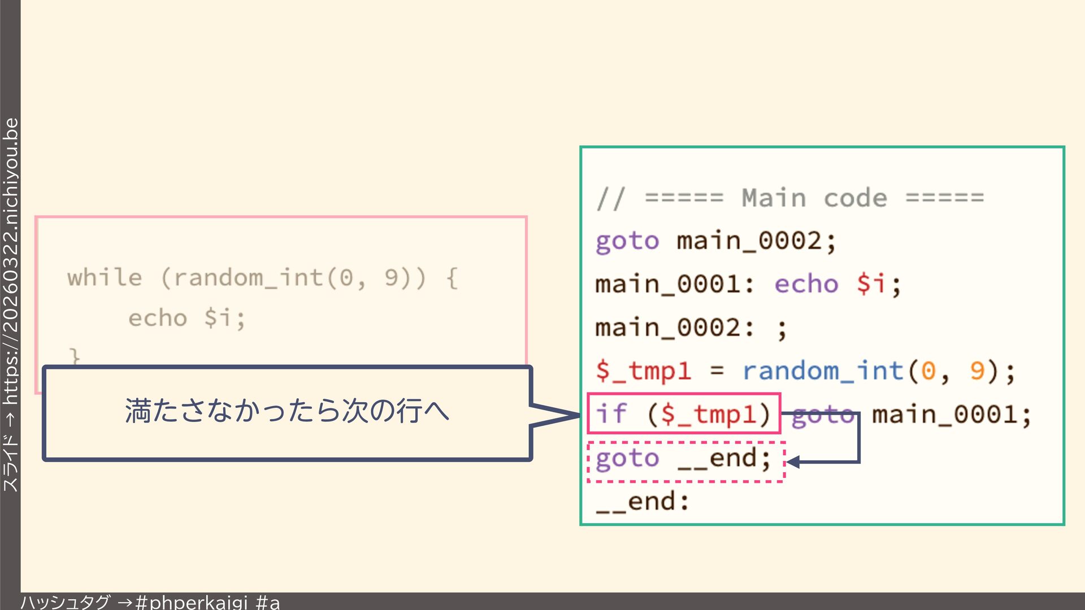Viewport: 1085px width, 610px height.
Task: Click the highlighted if ($_tmp1) box
Action: [x=684, y=414]
